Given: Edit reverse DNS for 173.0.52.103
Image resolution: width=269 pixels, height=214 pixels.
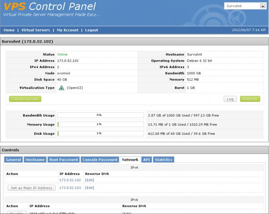Looking at the screenshot, I should [90, 188].
